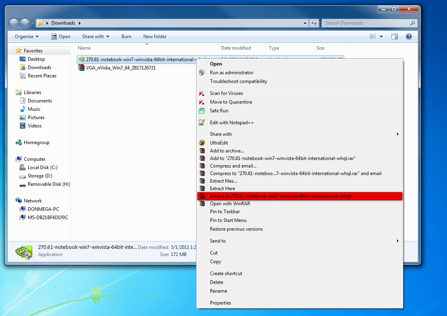Choose Run as administrator
Image resolution: width=447 pixels, height=316 pixels.
231,73
